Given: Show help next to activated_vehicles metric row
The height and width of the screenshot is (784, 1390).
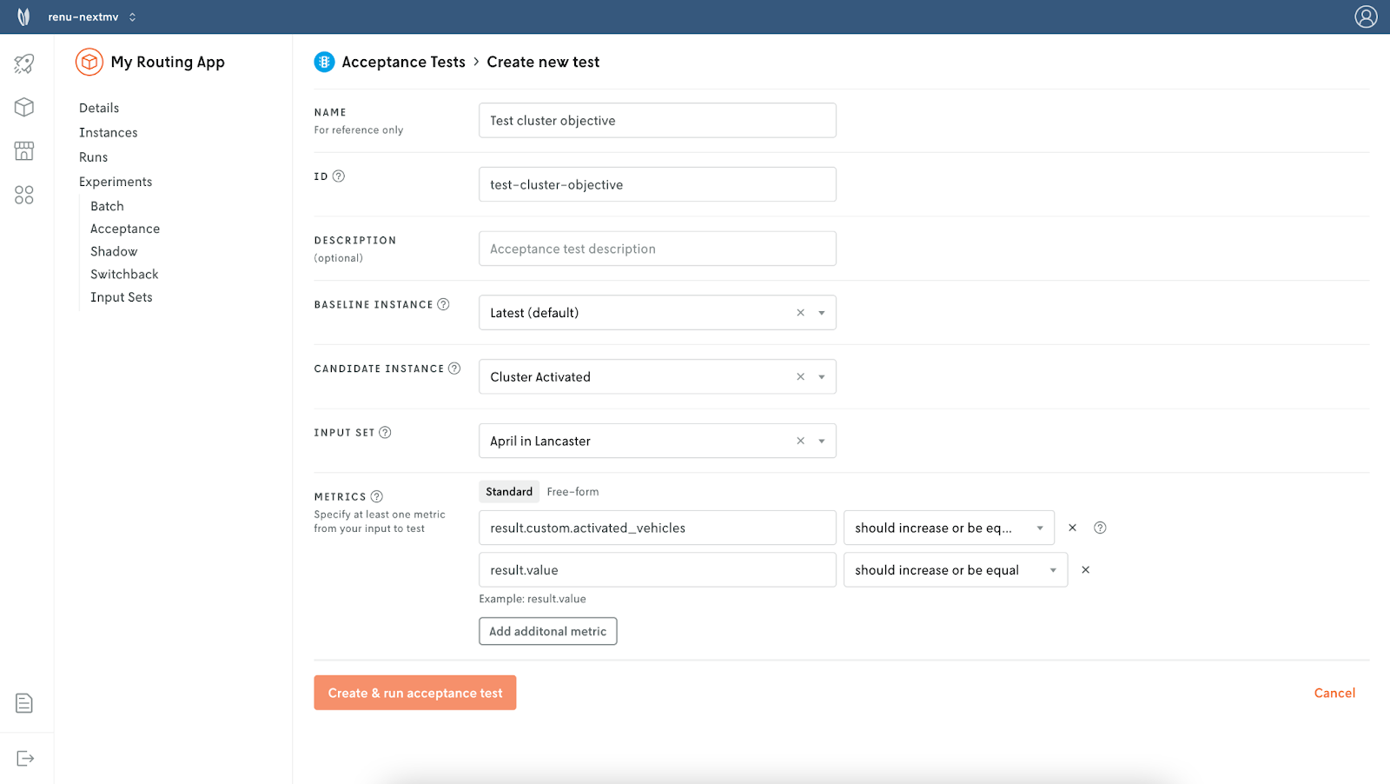Looking at the screenshot, I should click(x=1100, y=528).
